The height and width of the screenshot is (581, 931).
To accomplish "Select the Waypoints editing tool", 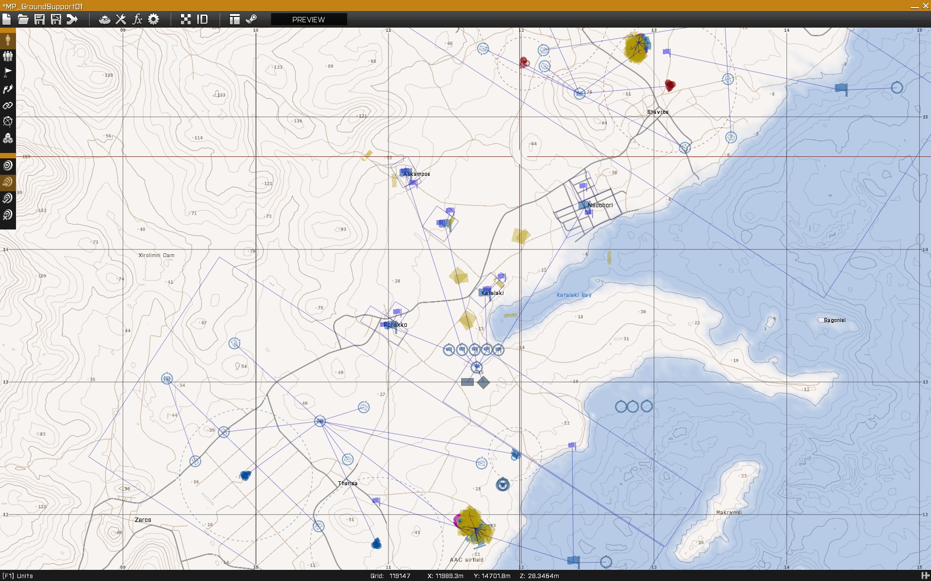I will (x=8, y=89).
